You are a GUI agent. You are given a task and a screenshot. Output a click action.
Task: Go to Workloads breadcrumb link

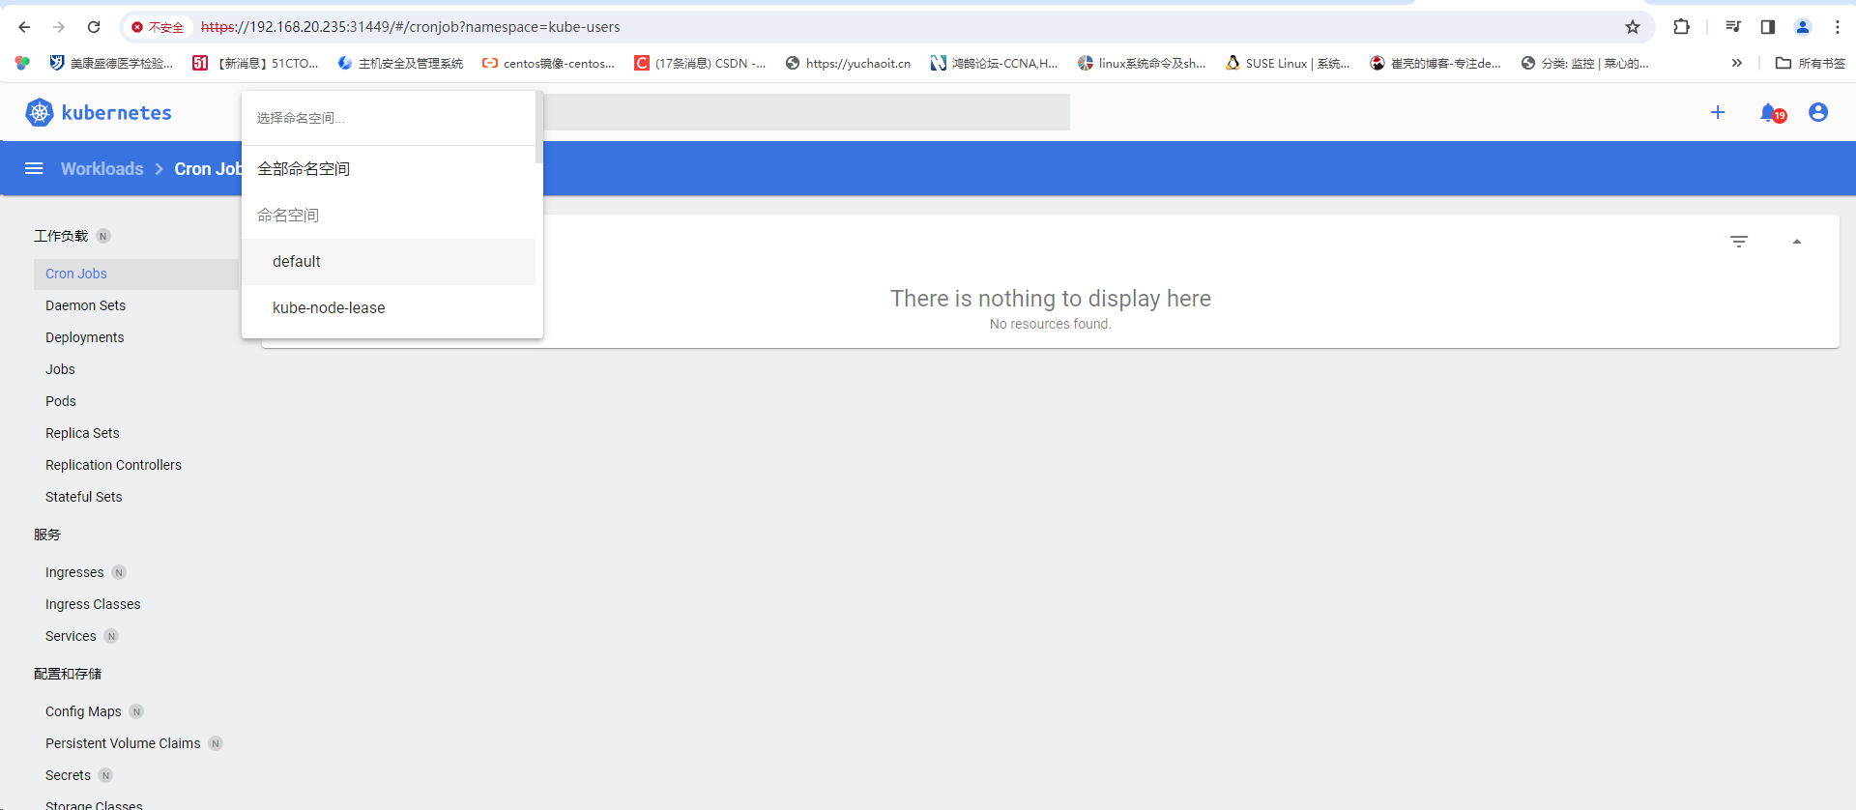[x=102, y=168]
